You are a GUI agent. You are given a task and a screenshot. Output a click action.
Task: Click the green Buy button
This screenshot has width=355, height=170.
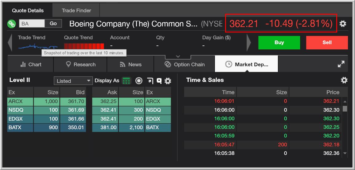pos(279,43)
